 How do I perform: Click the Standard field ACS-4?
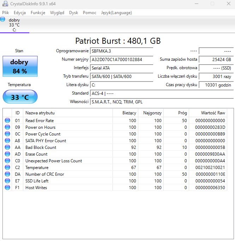(162, 93)
